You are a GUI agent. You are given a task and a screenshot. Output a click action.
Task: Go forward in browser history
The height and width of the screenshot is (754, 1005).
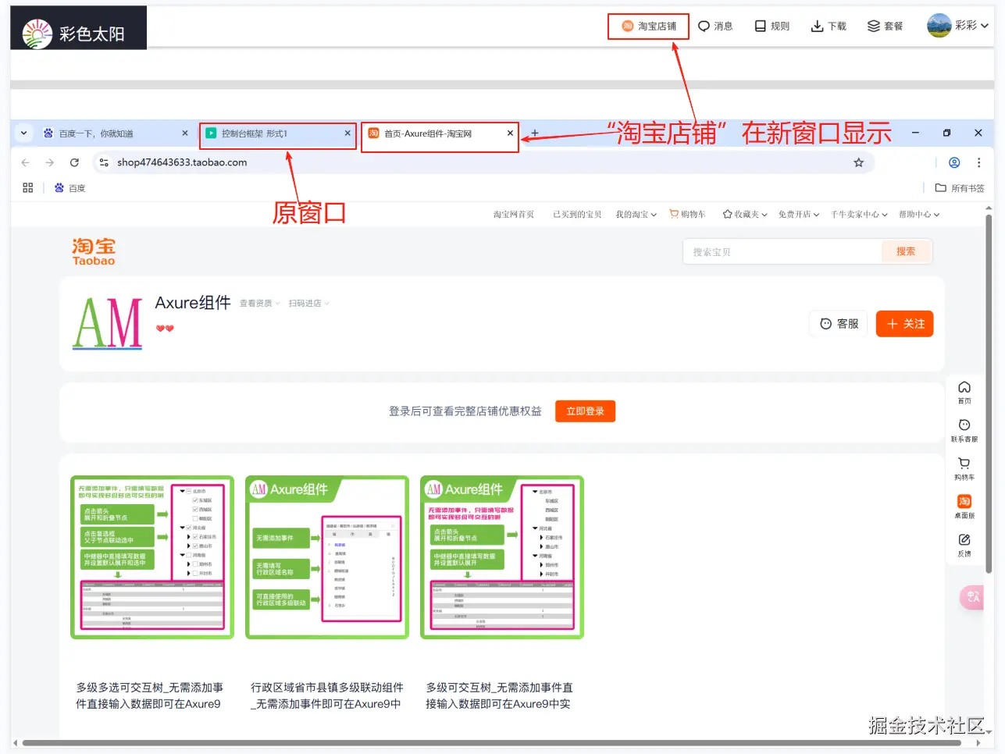[50, 162]
